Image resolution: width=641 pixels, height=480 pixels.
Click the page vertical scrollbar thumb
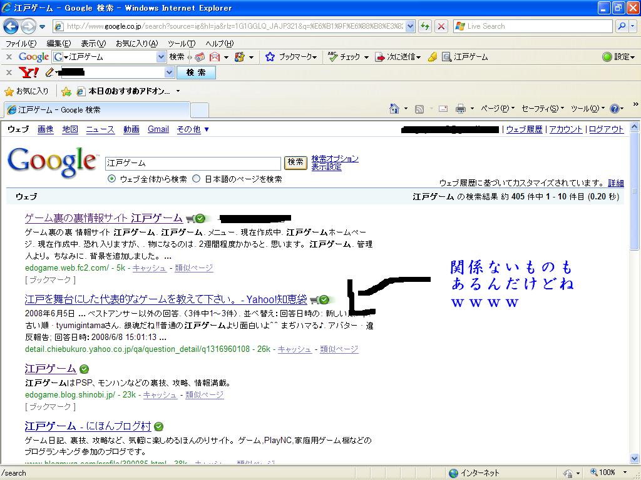635,191
